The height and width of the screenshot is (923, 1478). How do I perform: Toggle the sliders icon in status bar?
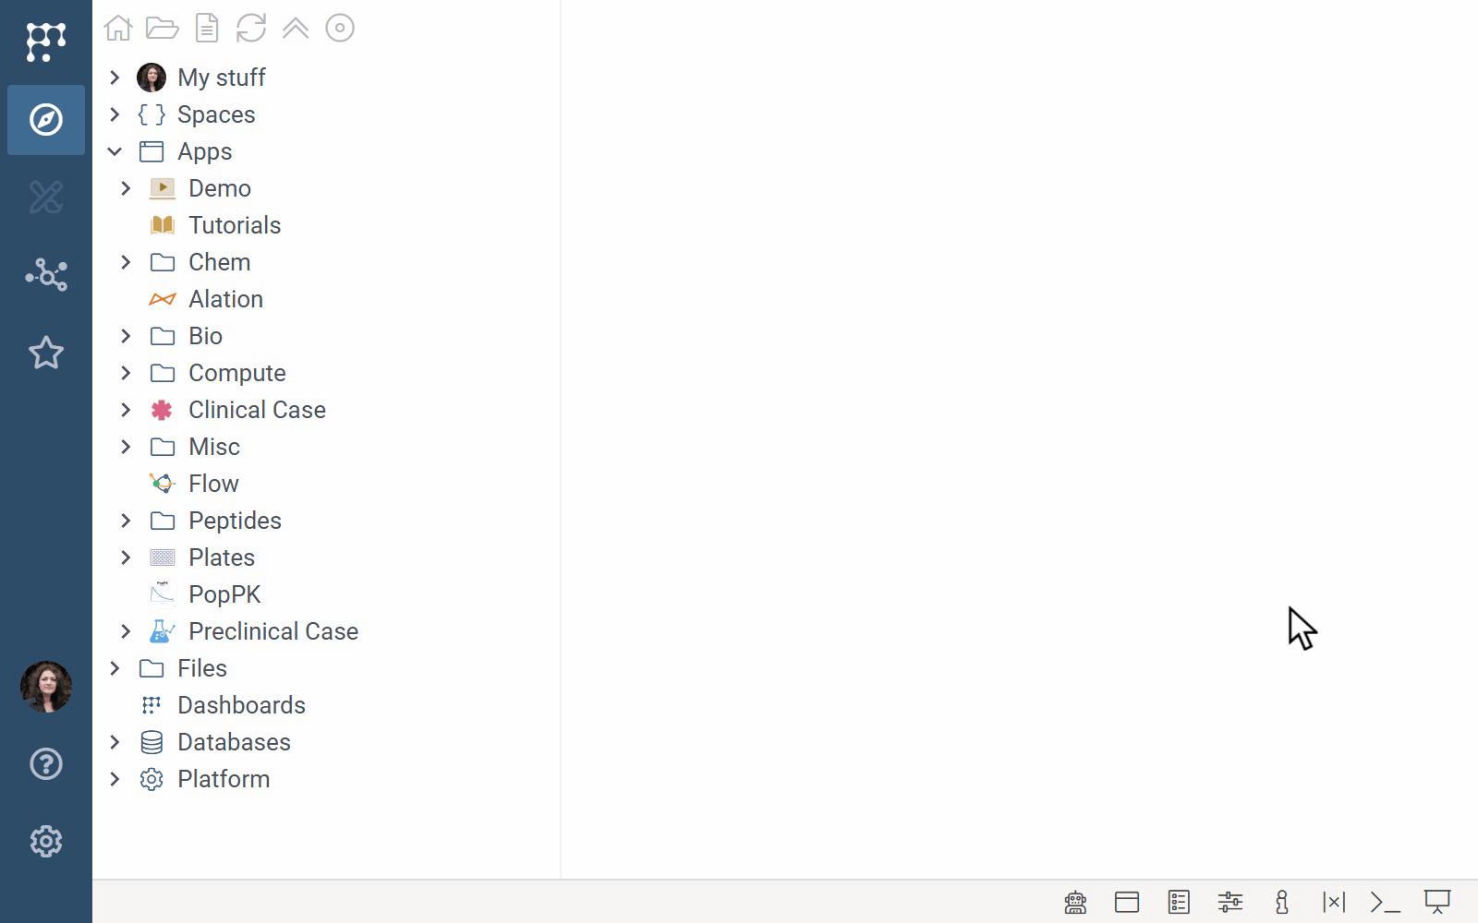point(1230,902)
